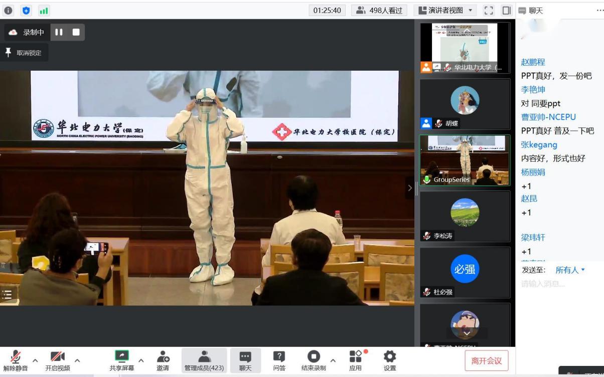The height and width of the screenshot is (377, 604).
Task: Click the cloud recording status icon
Action: click(x=13, y=32)
